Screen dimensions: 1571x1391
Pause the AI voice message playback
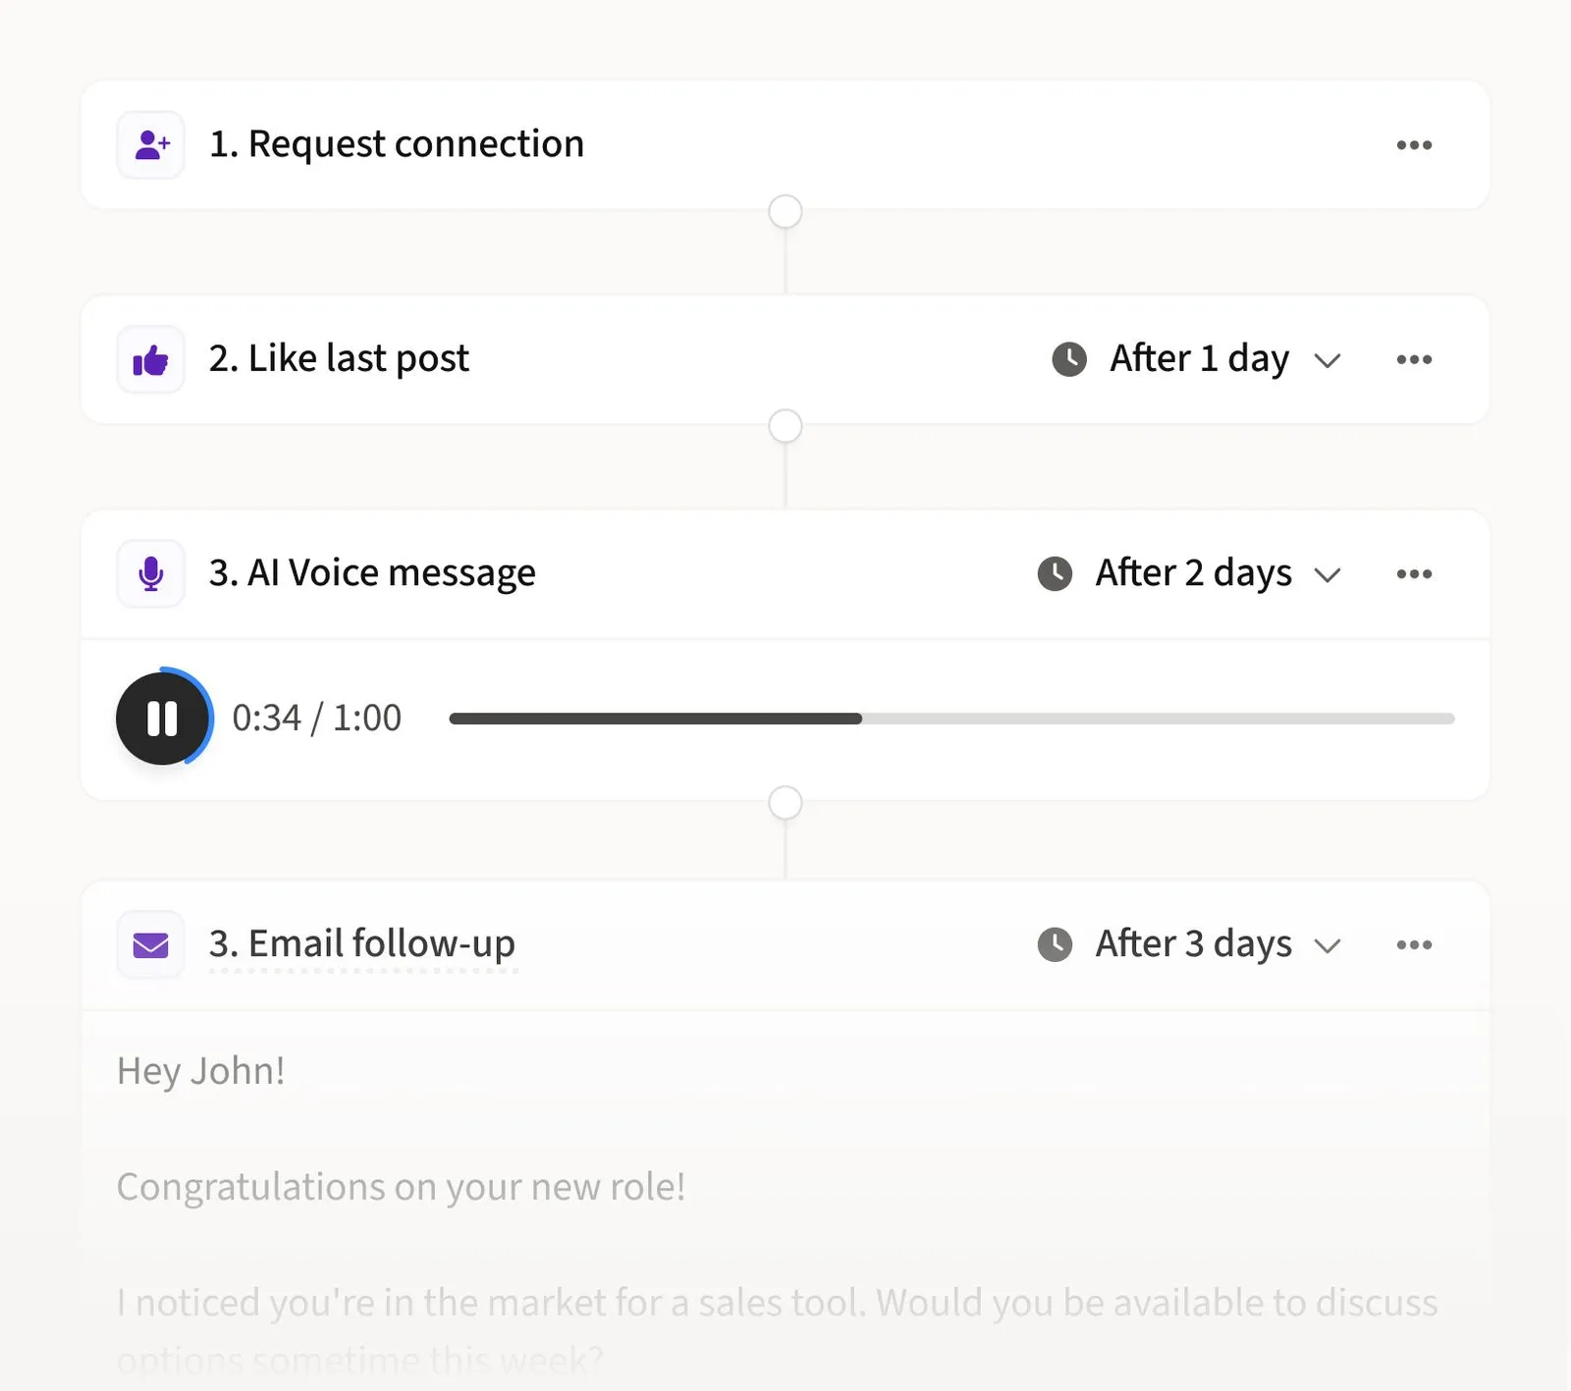(162, 719)
